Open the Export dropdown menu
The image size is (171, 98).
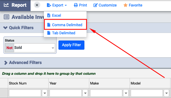point(57,5)
